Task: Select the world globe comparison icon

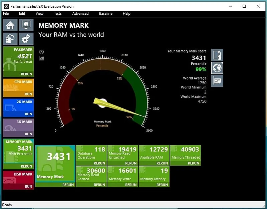Action: click(217, 68)
